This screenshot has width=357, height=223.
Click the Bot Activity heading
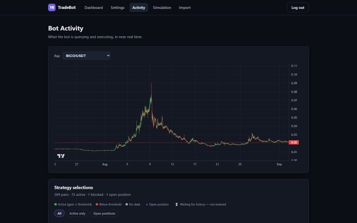click(x=65, y=28)
